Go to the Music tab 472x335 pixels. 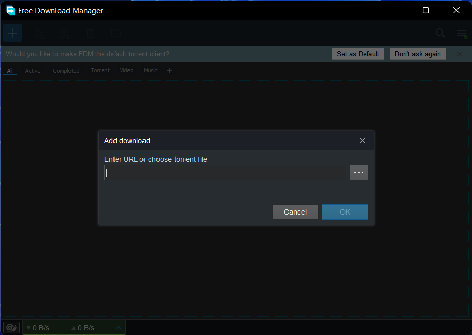pos(150,70)
